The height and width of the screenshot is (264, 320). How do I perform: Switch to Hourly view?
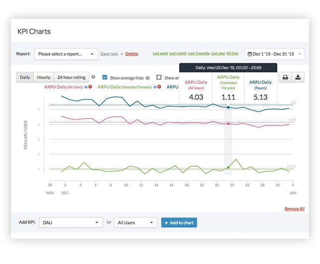pyautogui.click(x=44, y=77)
